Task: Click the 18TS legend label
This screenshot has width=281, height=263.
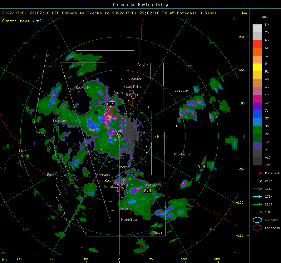Action: (269, 212)
